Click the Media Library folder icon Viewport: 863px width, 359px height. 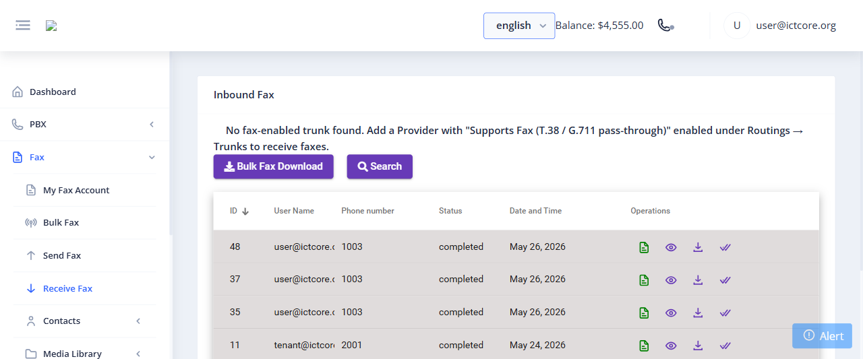tap(31, 354)
